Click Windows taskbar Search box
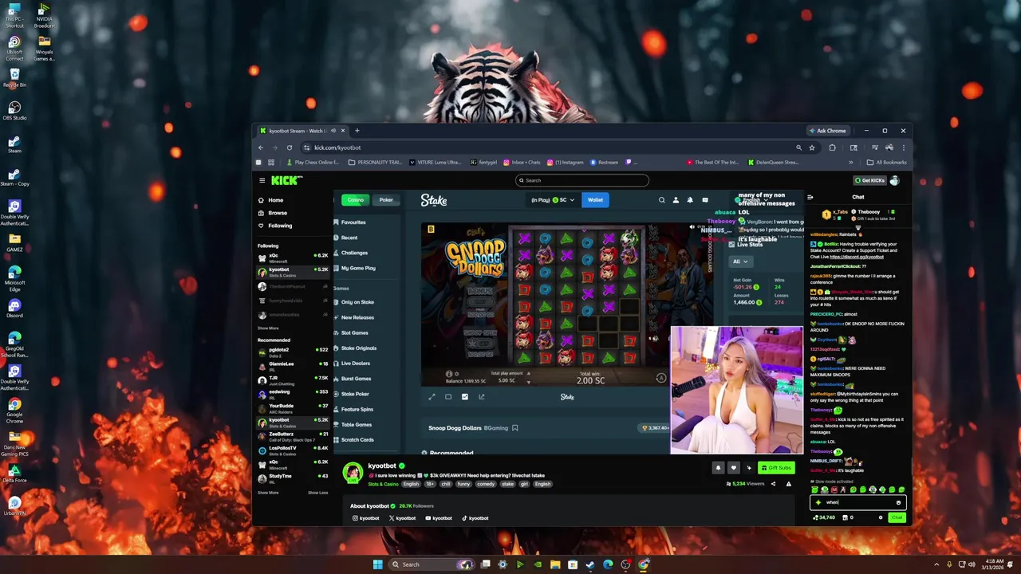Screen dimensions: 1021x574 click(432, 564)
